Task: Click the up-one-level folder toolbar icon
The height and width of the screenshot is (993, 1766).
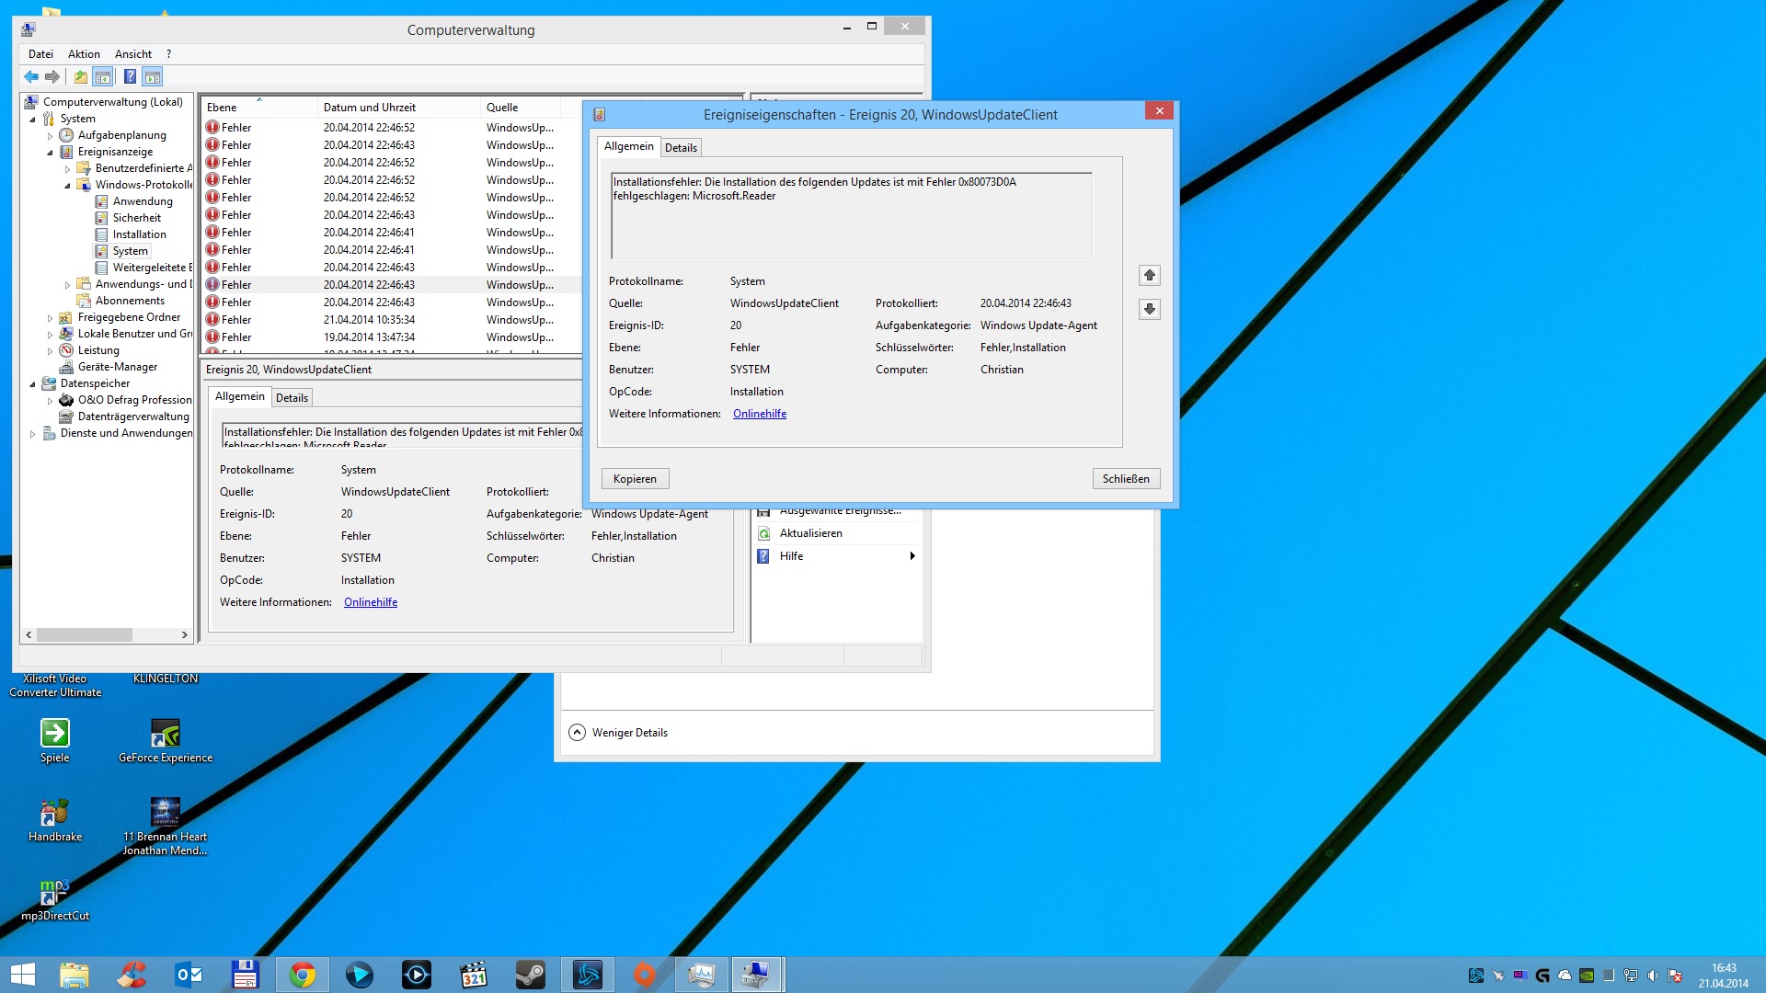Action: (81, 77)
